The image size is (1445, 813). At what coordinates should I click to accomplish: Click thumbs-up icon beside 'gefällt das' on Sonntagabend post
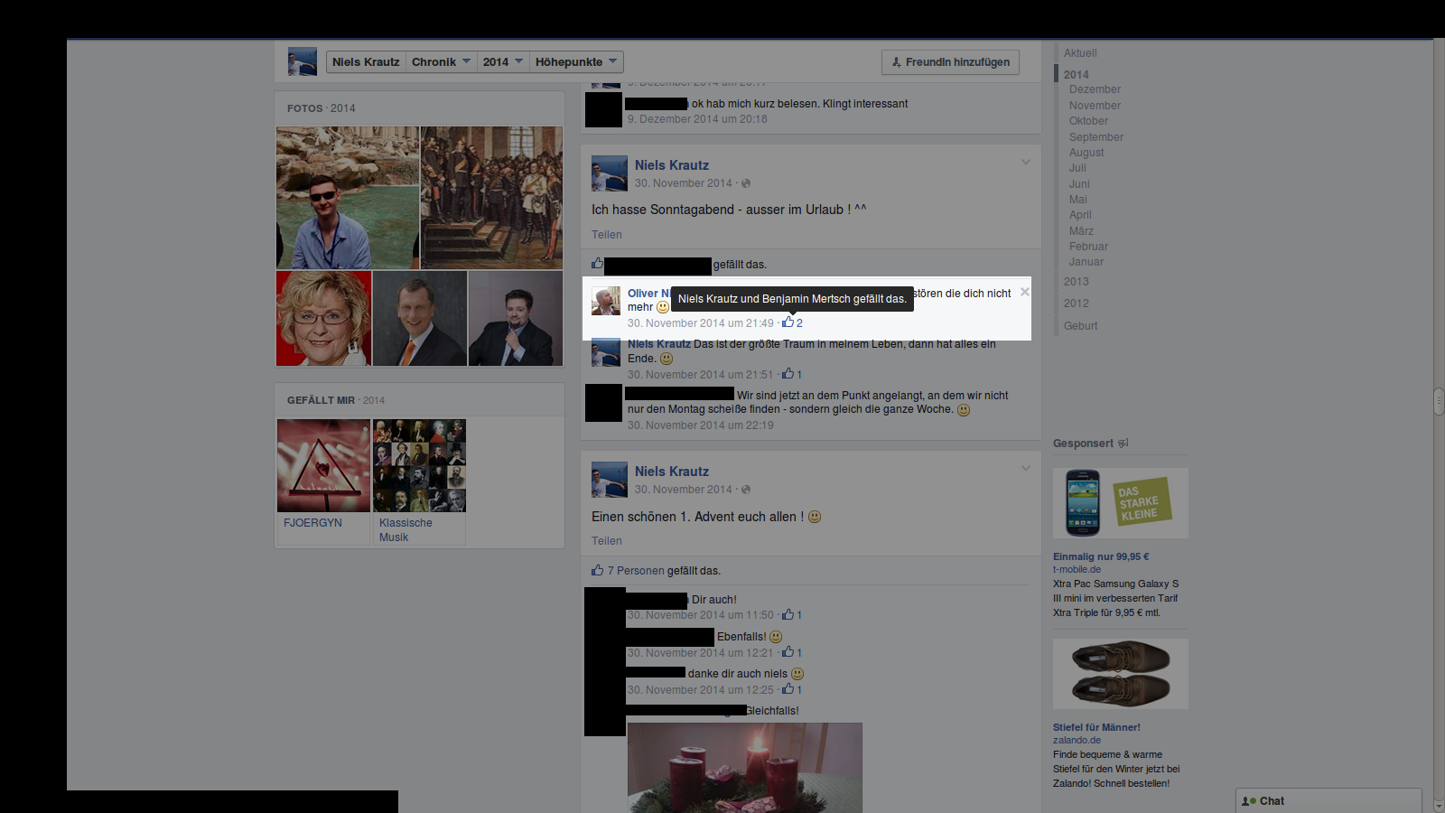[x=597, y=264]
